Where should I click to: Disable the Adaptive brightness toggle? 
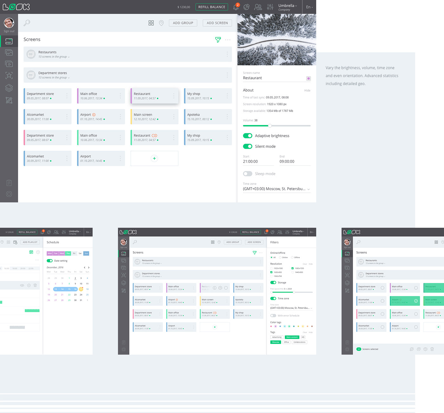[x=248, y=136]
